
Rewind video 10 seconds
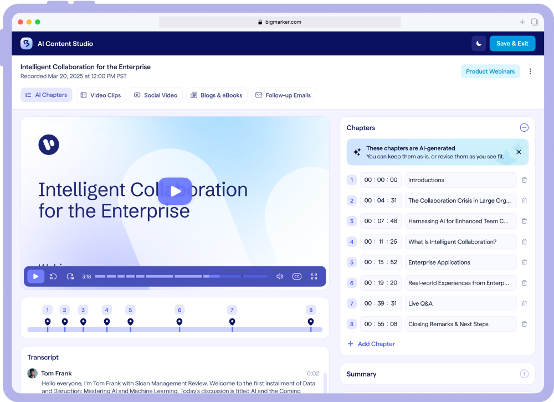(x=53, y=276)
